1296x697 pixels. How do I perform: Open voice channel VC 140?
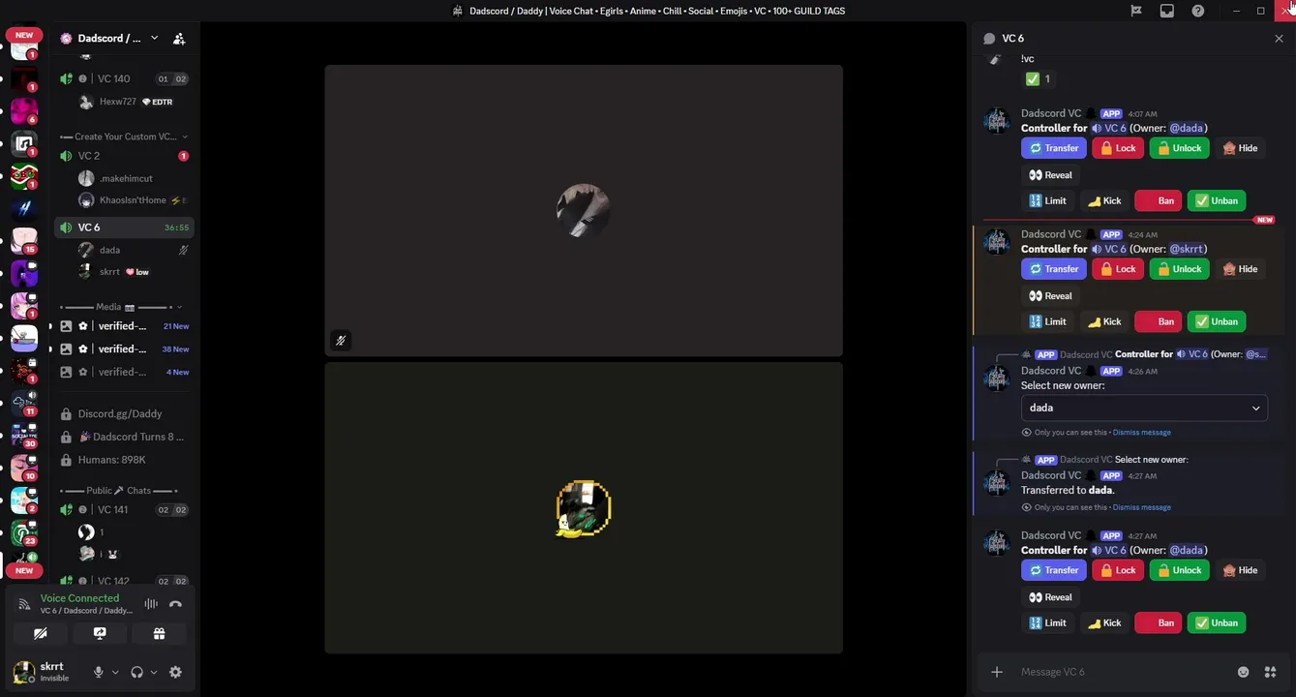tap(124, 78)
